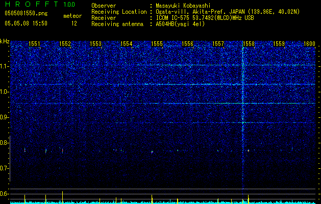Screen dimensions: 321x204
Task: Click the 1553 time axis label
Action: [95, 43]
